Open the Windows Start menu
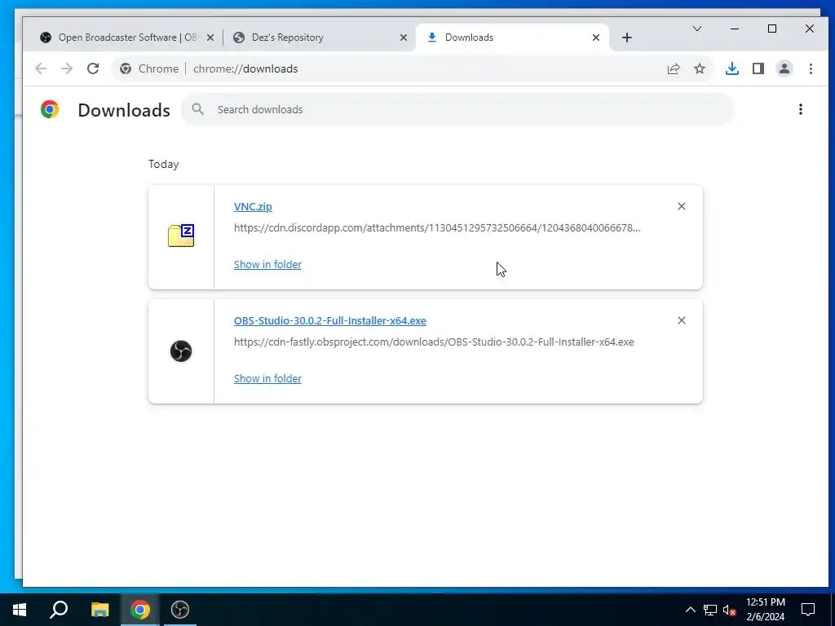 tap(20, 610)
